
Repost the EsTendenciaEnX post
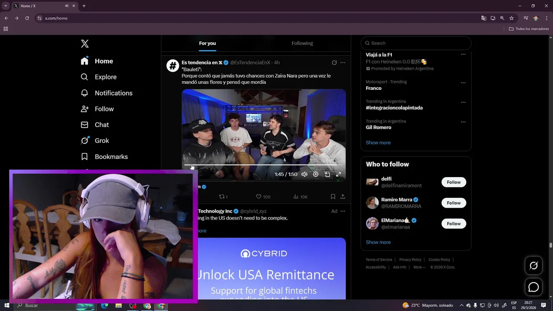coord(223,197)
